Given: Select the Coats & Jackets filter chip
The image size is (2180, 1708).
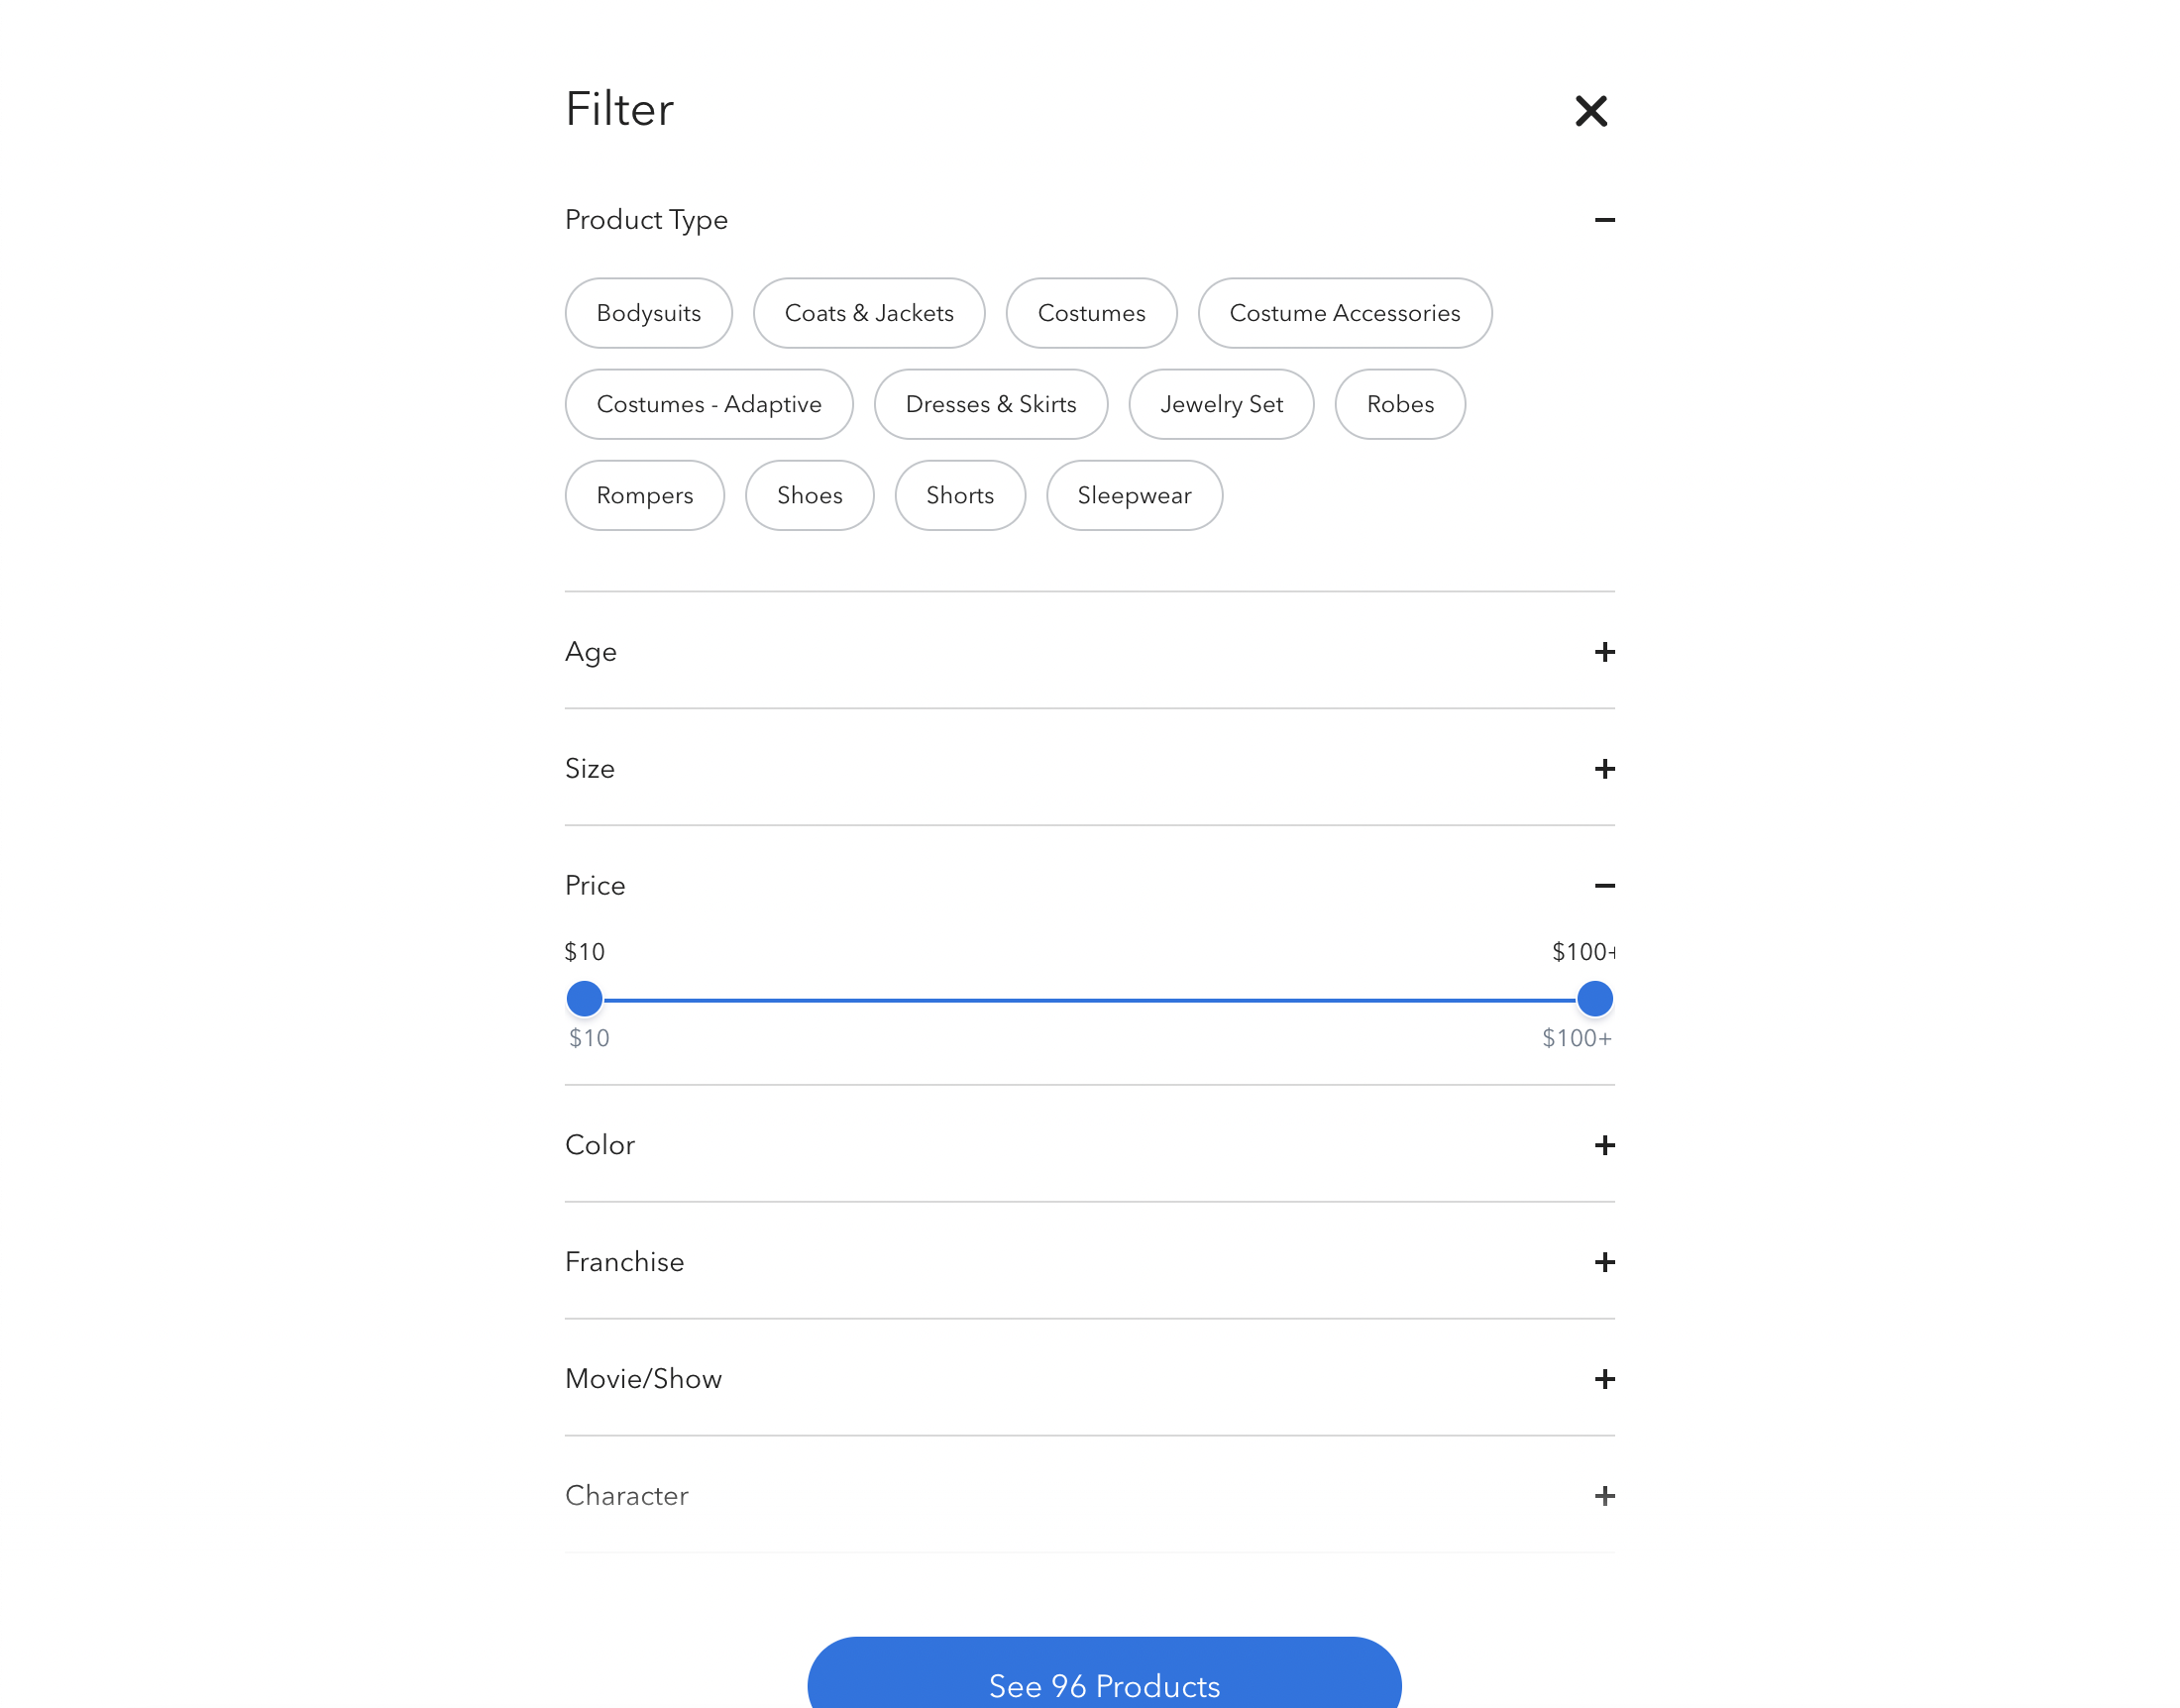Looking at the screenshot, I should click(868, 313).
